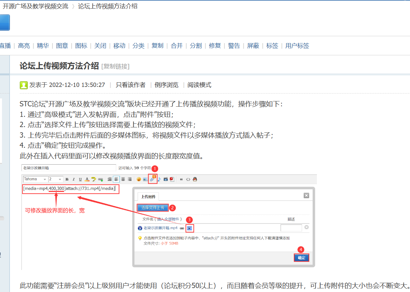This screenshot has height=292, width=410.
Task: Click the font color icon in editor toolbar
Action: tap(87, 179)
